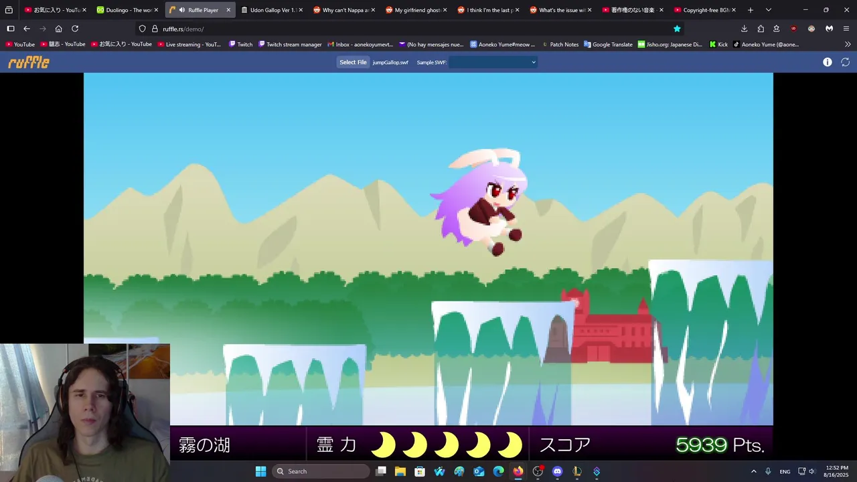Open the list all tabs dropdown
The image size is (857, 482).
768,10
